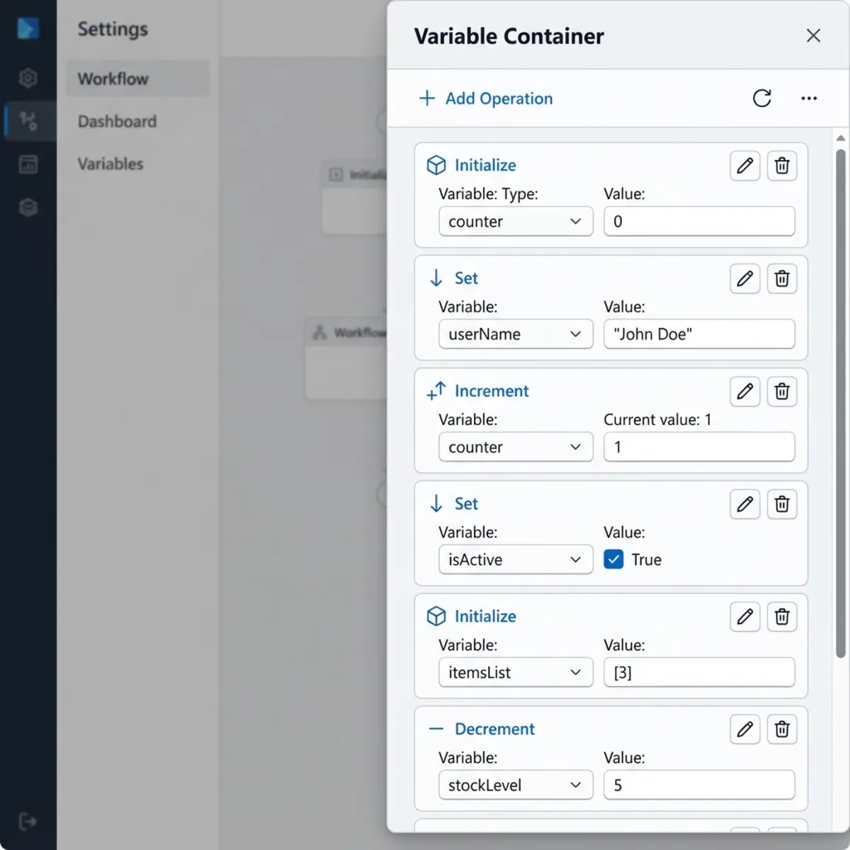The width and height of the screenshot is (850, 850).
Task: Click the operations list vertical scrollbar
Action: pos(841,404)
